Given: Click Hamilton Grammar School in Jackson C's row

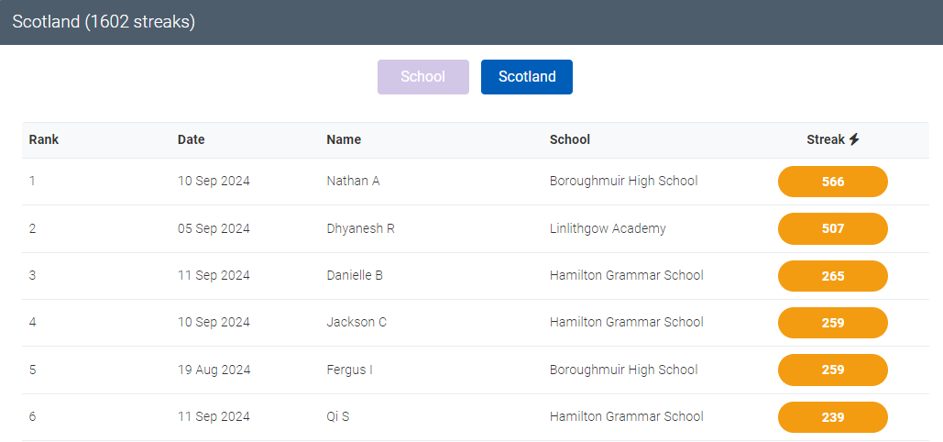Looking at the screenshot, I should [x=627, y=322].
